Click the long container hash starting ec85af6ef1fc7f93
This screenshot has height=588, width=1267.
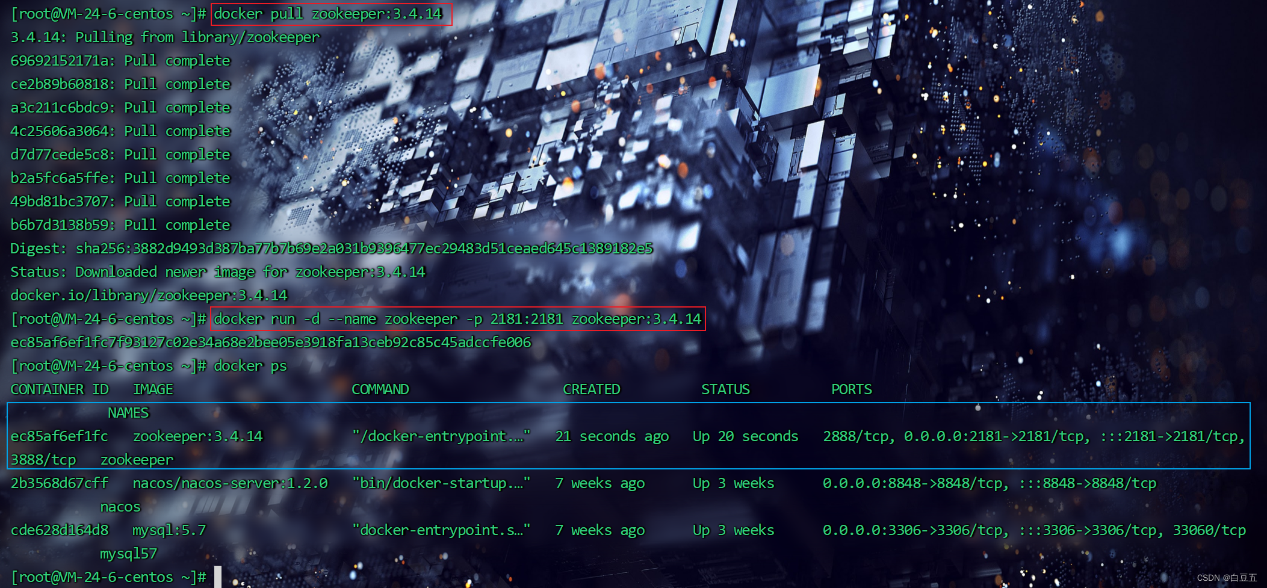pos(271,342)
